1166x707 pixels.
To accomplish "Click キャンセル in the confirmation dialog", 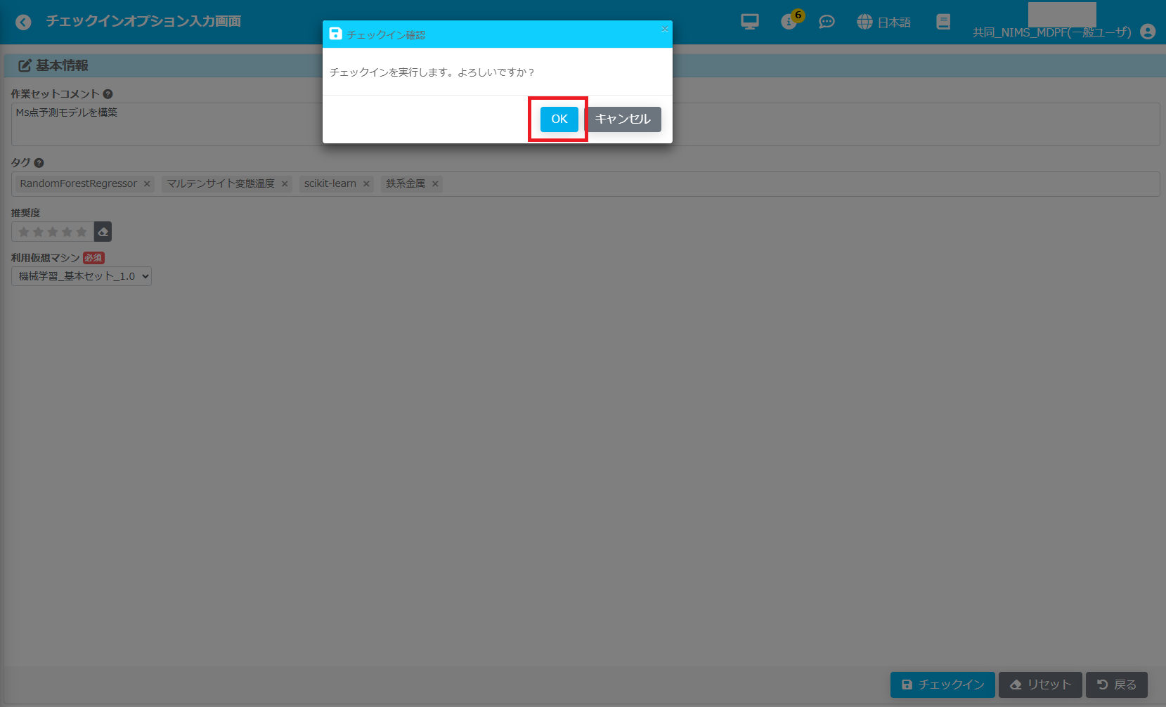I will (x=623, y=119).
